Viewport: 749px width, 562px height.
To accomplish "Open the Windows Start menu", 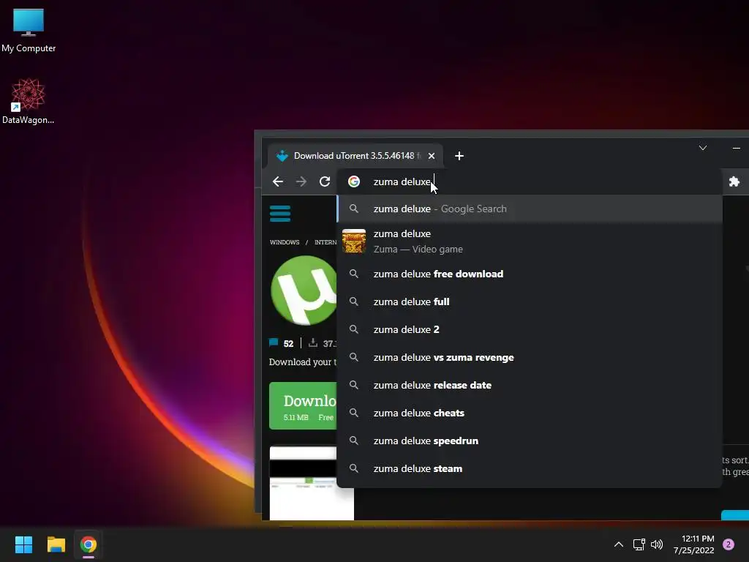I will point(23,544).
